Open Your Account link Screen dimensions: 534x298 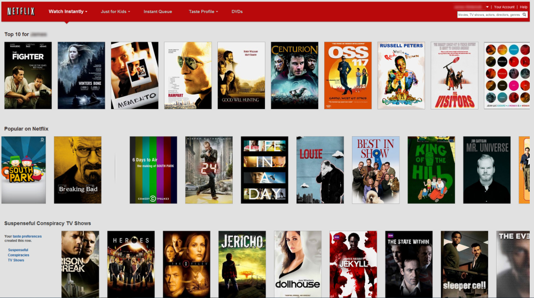(x=504, y=7)
